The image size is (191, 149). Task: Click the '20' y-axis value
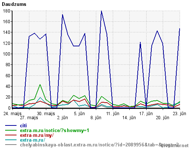pos(8,97)
